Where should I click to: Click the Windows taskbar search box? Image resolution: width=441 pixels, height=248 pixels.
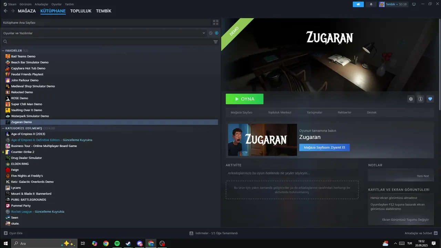[x=44, y=243]
